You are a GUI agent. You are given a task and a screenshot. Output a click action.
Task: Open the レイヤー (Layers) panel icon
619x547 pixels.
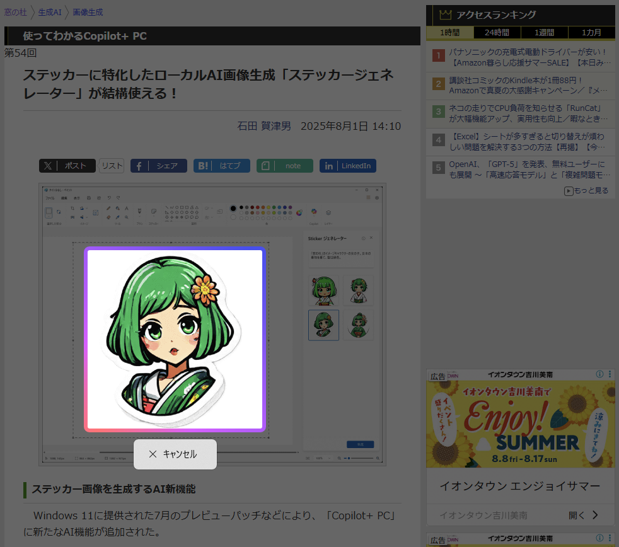coord(328,212)
